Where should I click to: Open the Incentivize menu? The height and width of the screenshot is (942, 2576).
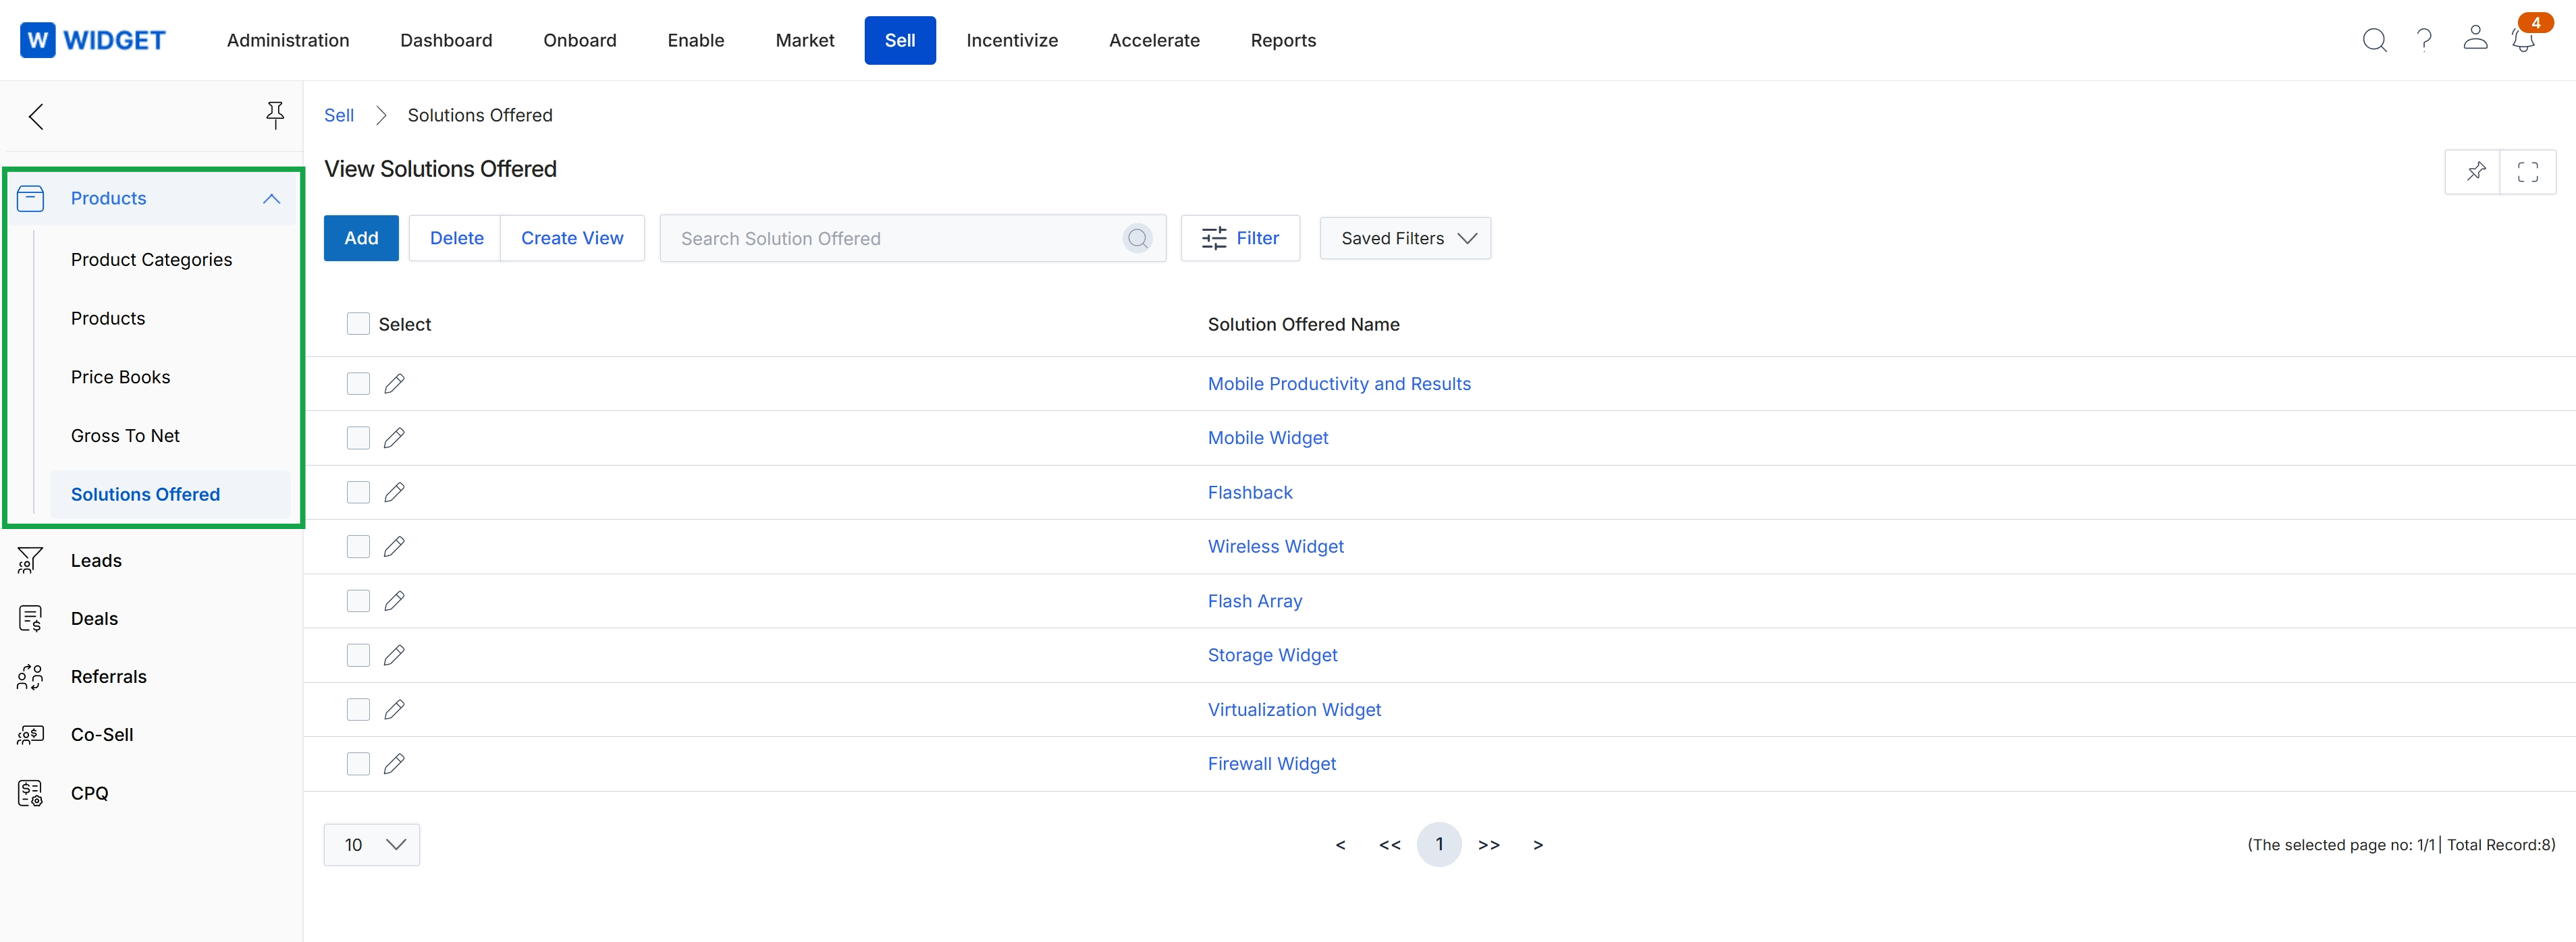tap(1012, 40)
